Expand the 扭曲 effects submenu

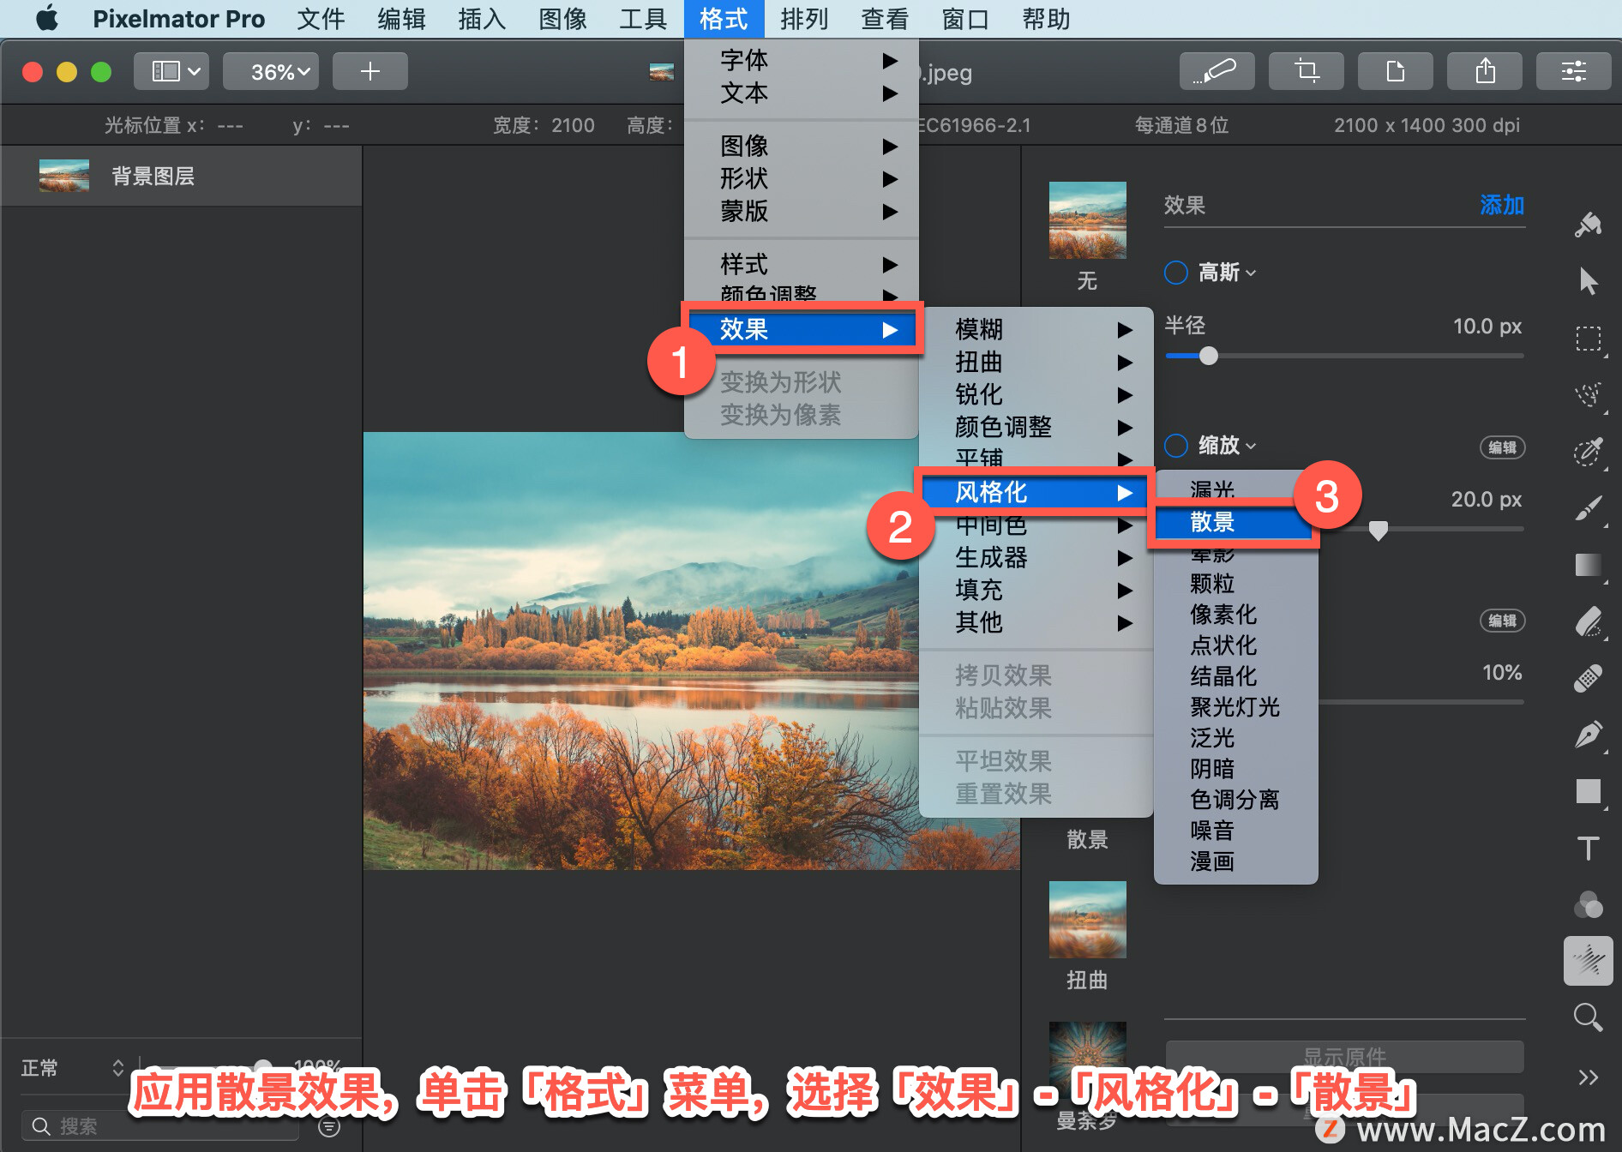tap(1036, 362)
